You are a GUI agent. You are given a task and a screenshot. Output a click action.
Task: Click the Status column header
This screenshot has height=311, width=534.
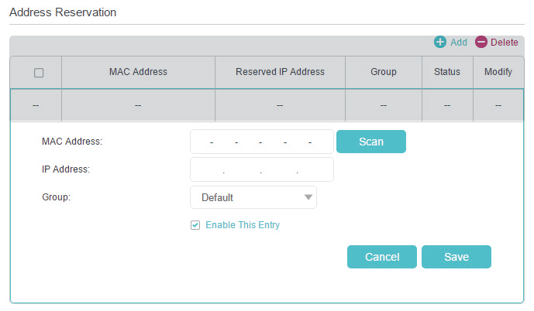point(447,72)
